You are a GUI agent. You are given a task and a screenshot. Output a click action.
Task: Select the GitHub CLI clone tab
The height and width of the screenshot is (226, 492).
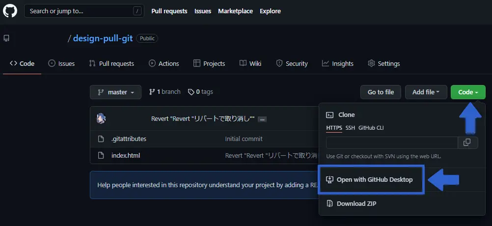click(x=371, y=128)
